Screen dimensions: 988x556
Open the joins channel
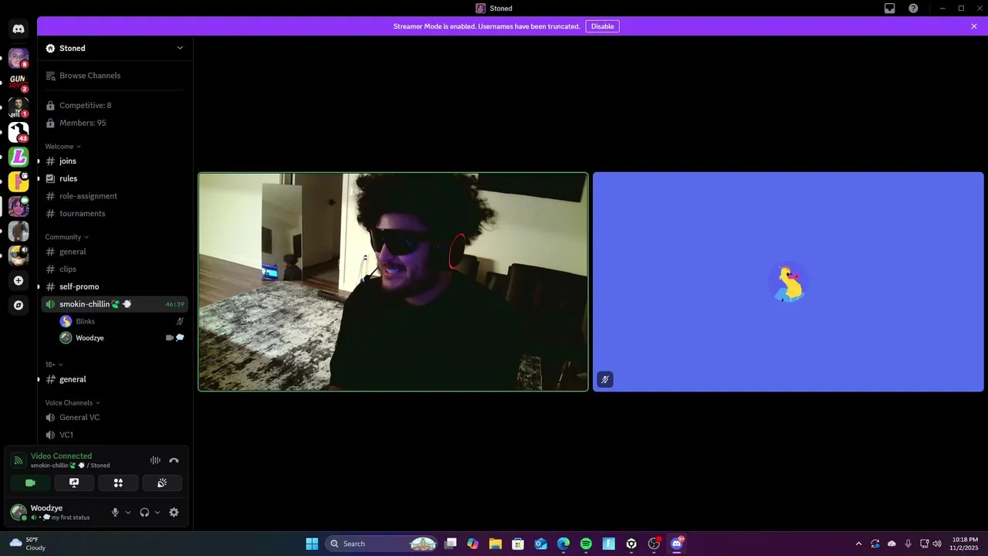click(x=114, y=161)
